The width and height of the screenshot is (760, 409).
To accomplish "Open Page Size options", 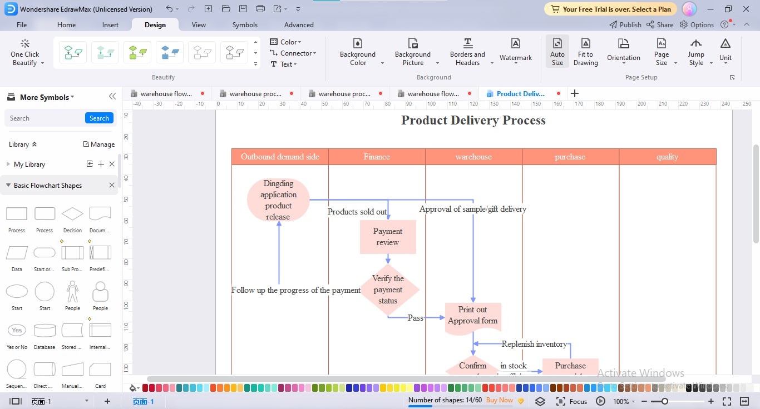I will pos(662,52).
